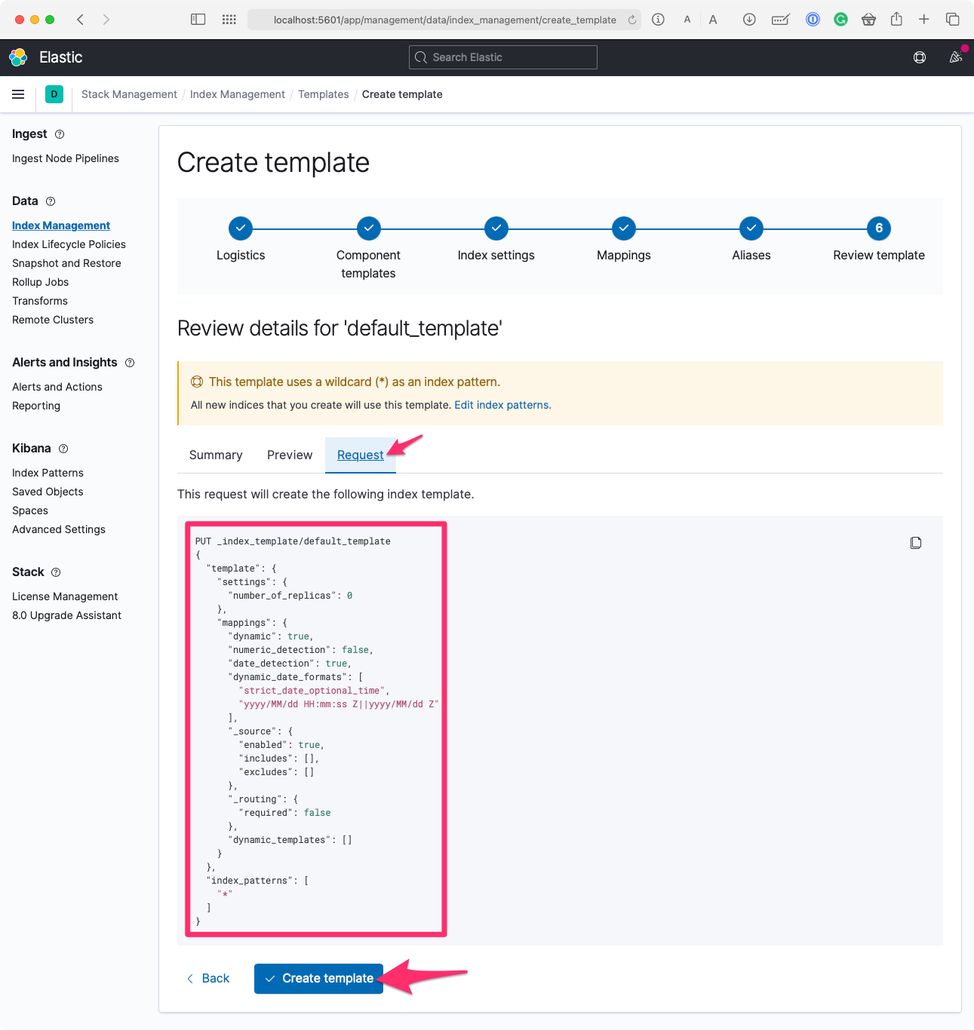Navigate to Templates breadcrumb
The height and width of the screenshot is (1030, 974).
[323, 94]
